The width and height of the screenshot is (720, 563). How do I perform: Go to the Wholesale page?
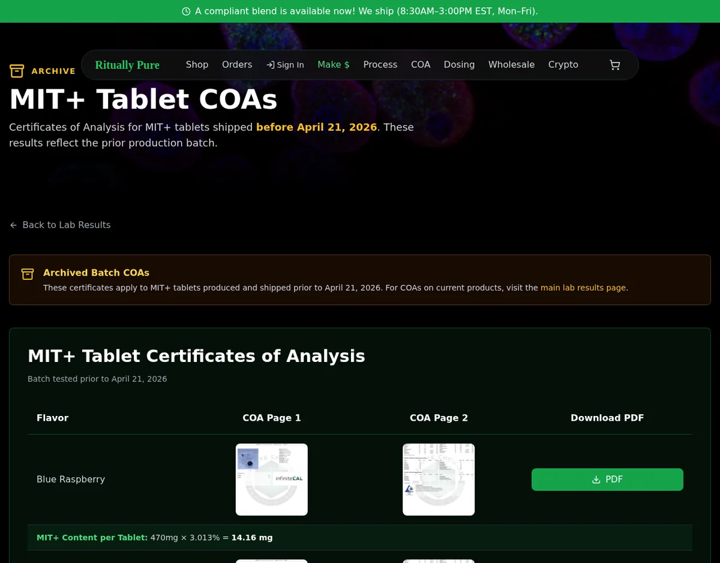511,65
